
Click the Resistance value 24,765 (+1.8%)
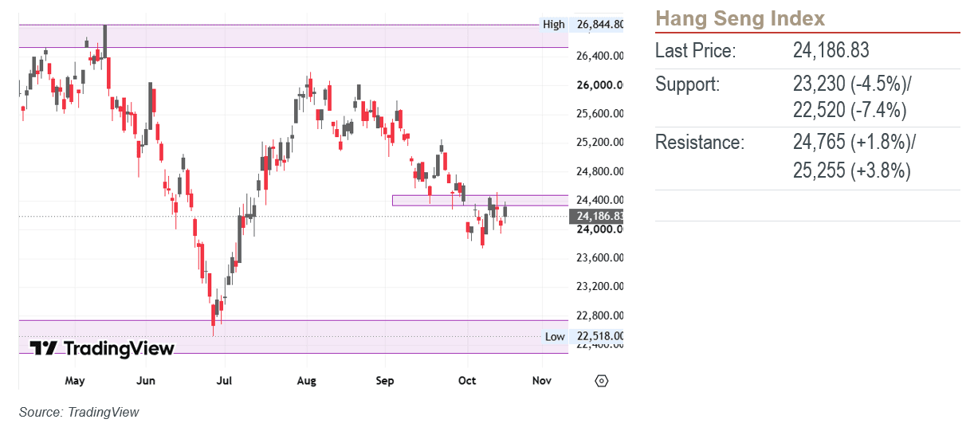(x=854, y=143)
